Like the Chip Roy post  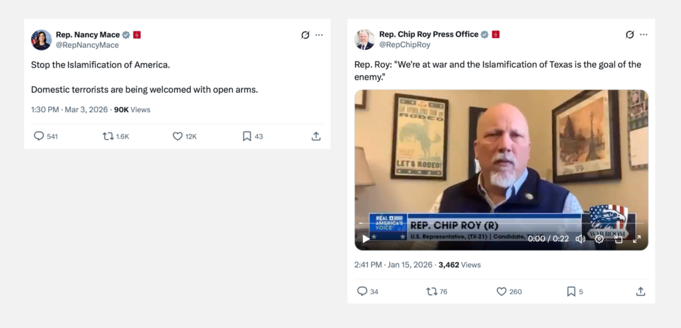click(501, 291)
